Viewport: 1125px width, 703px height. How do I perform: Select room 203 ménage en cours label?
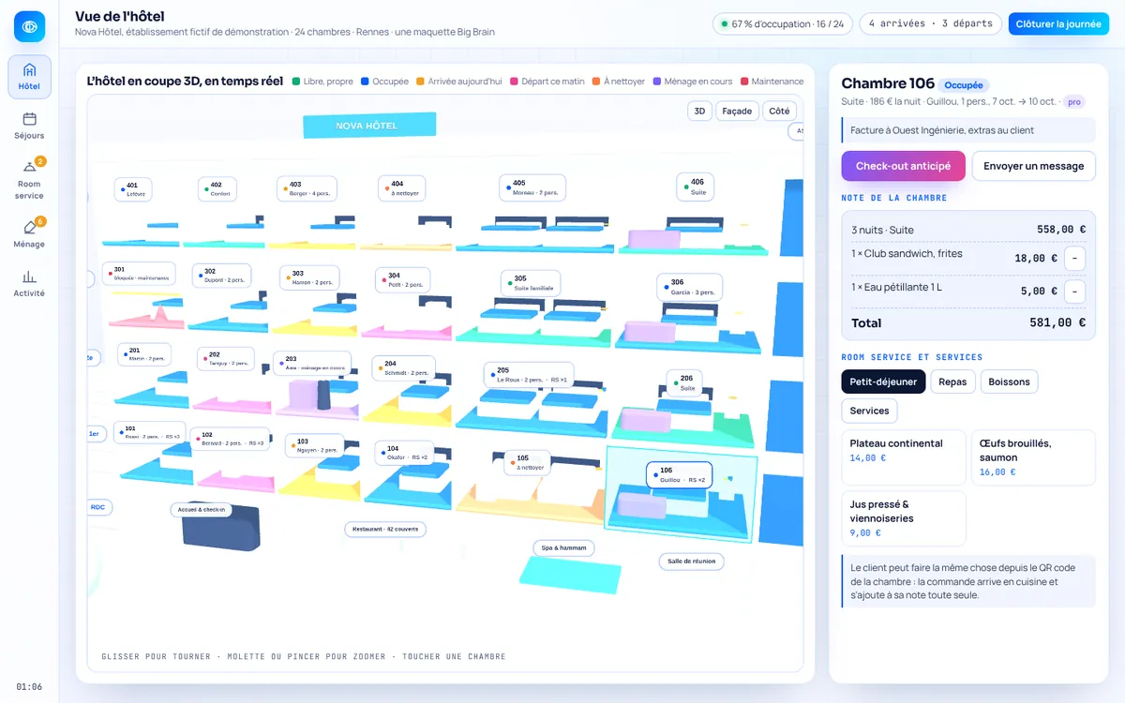(x=313, y=364)
